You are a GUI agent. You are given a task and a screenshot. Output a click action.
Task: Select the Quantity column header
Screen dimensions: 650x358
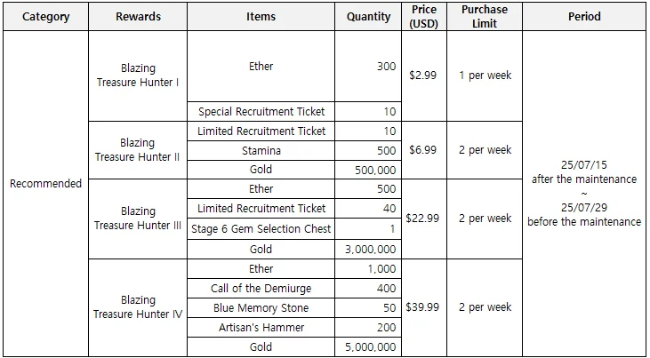(x=368, y=17)
